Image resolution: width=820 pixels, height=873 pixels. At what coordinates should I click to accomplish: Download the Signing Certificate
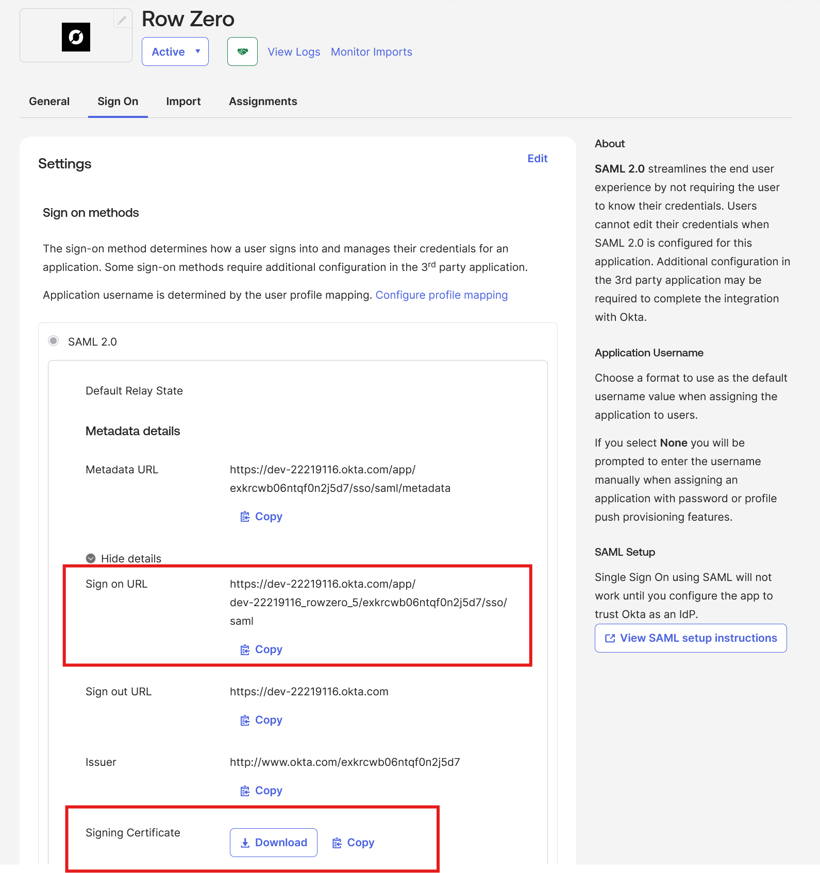tap(273, 843)
